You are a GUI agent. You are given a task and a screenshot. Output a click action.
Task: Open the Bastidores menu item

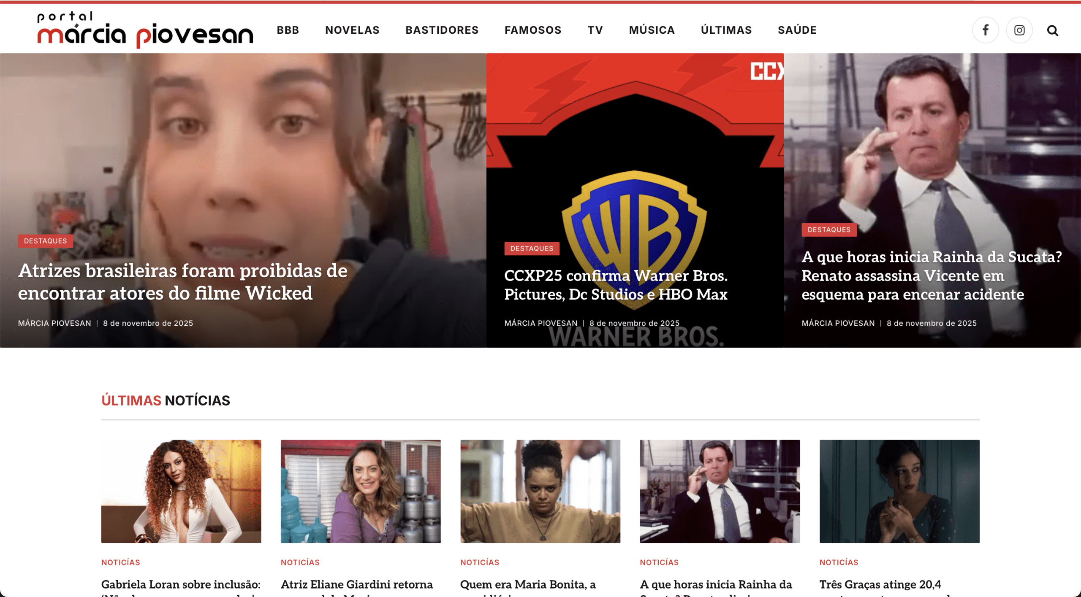point(442,30)
